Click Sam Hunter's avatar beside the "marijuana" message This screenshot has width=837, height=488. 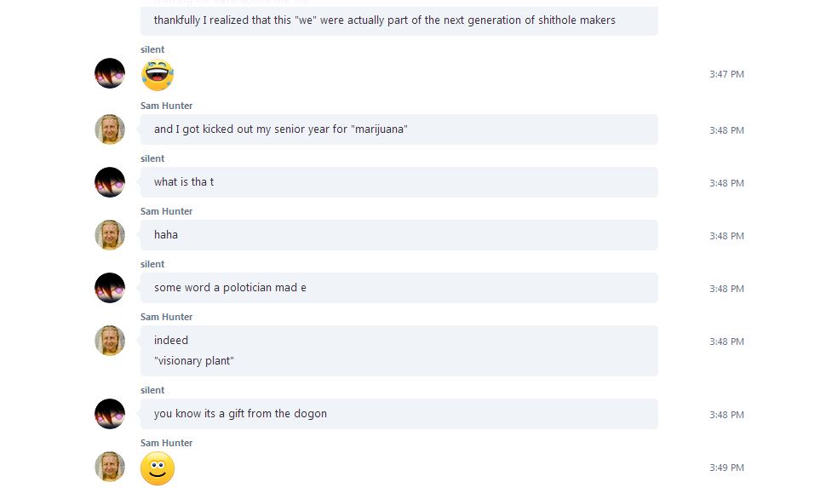coord(110,129)
